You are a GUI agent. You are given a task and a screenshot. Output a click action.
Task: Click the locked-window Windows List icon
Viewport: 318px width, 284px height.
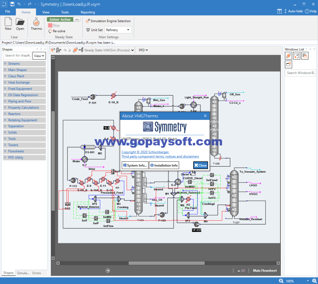tap(305, 56)
